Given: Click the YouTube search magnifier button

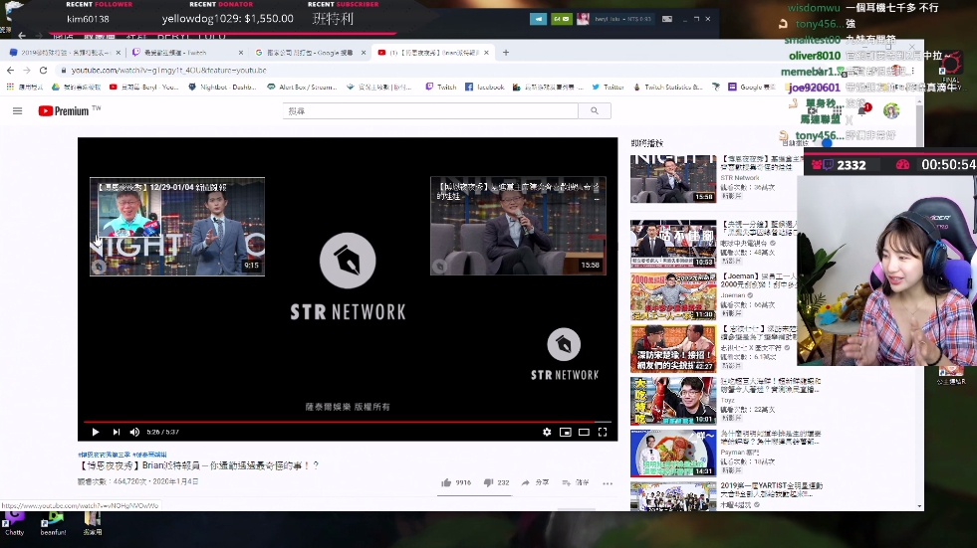Looking at the screenshot, I should [595, 110].
